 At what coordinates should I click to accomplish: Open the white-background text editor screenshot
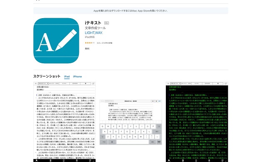(64, 122)
